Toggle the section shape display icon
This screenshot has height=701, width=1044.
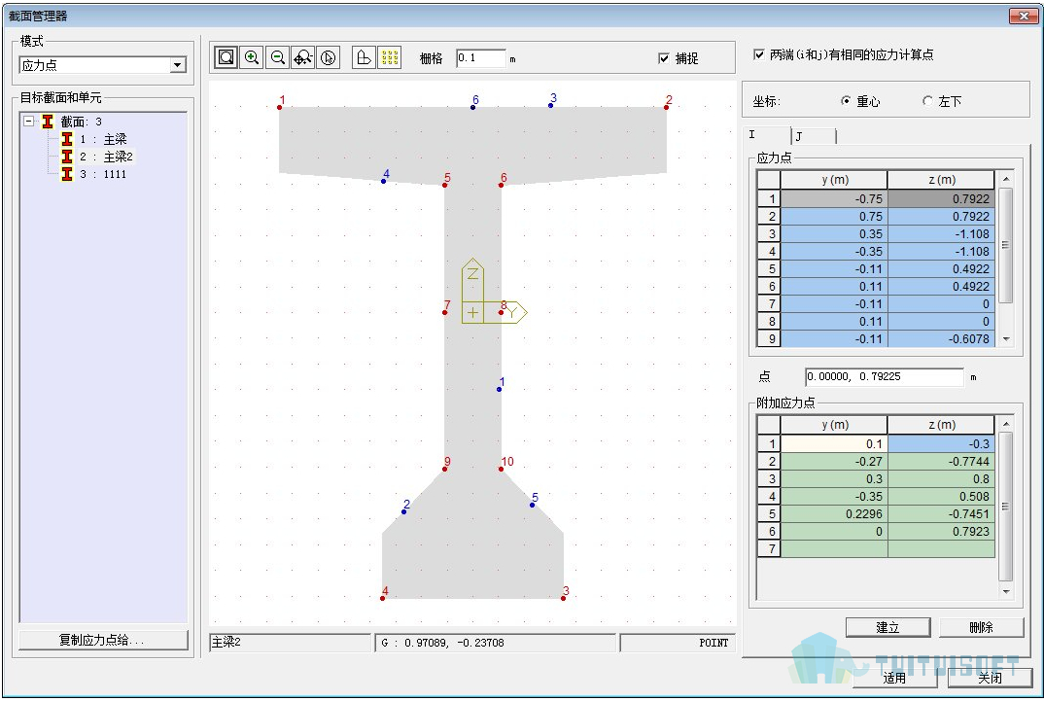pyautogui.click(x=364, y=58)
